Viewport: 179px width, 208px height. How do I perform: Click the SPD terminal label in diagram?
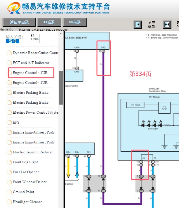click(103, 48)
